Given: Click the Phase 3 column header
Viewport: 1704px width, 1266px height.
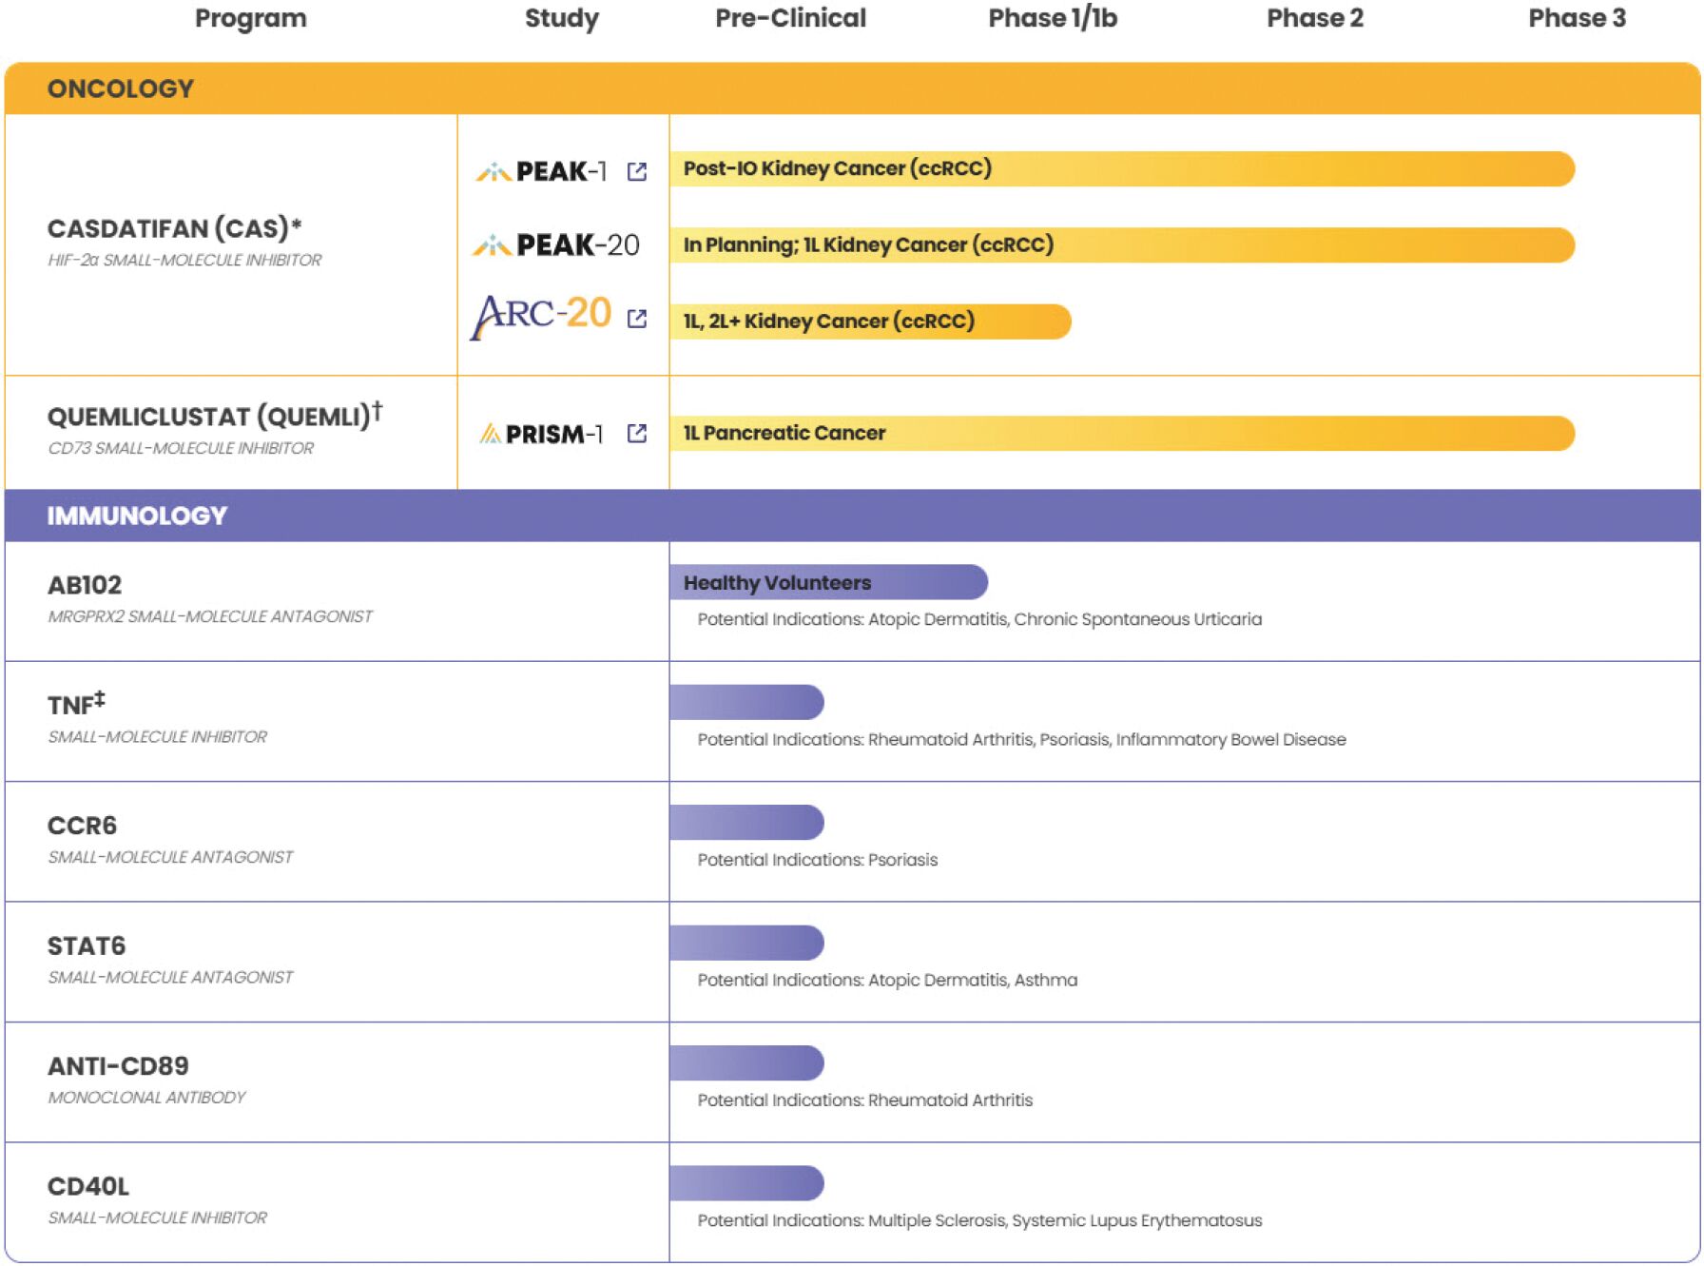Looking at the screenshot, I should pyautogui.click(x=1577, y=18).
